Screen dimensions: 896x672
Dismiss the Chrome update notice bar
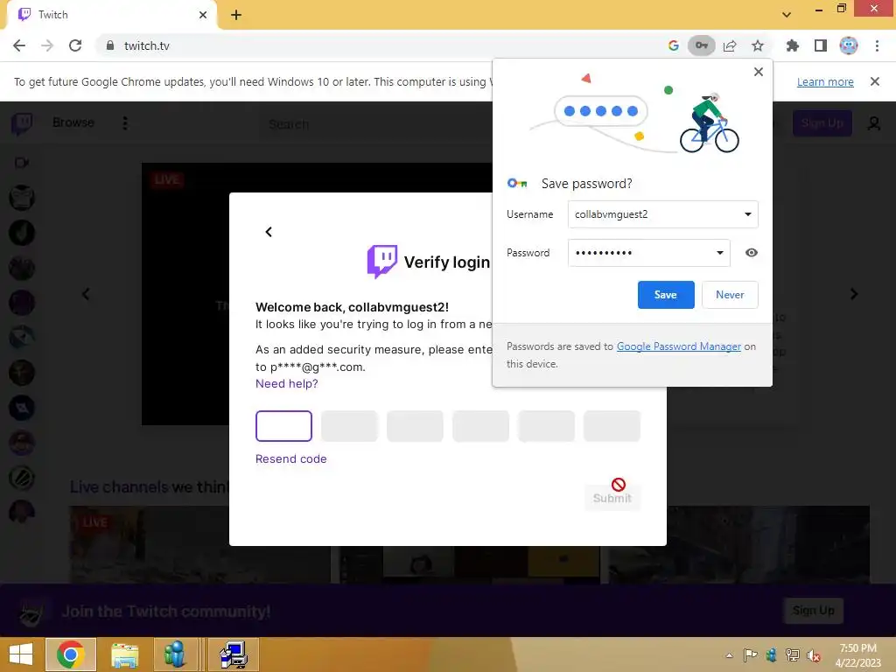tap(875, 81)
